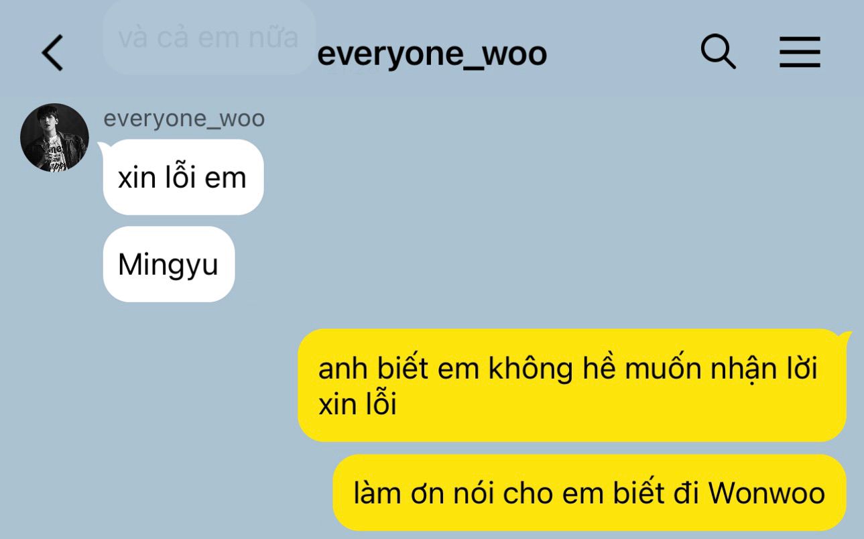Open the hamburger menu icon
This screenshot has width=864, height=539.
800,52
